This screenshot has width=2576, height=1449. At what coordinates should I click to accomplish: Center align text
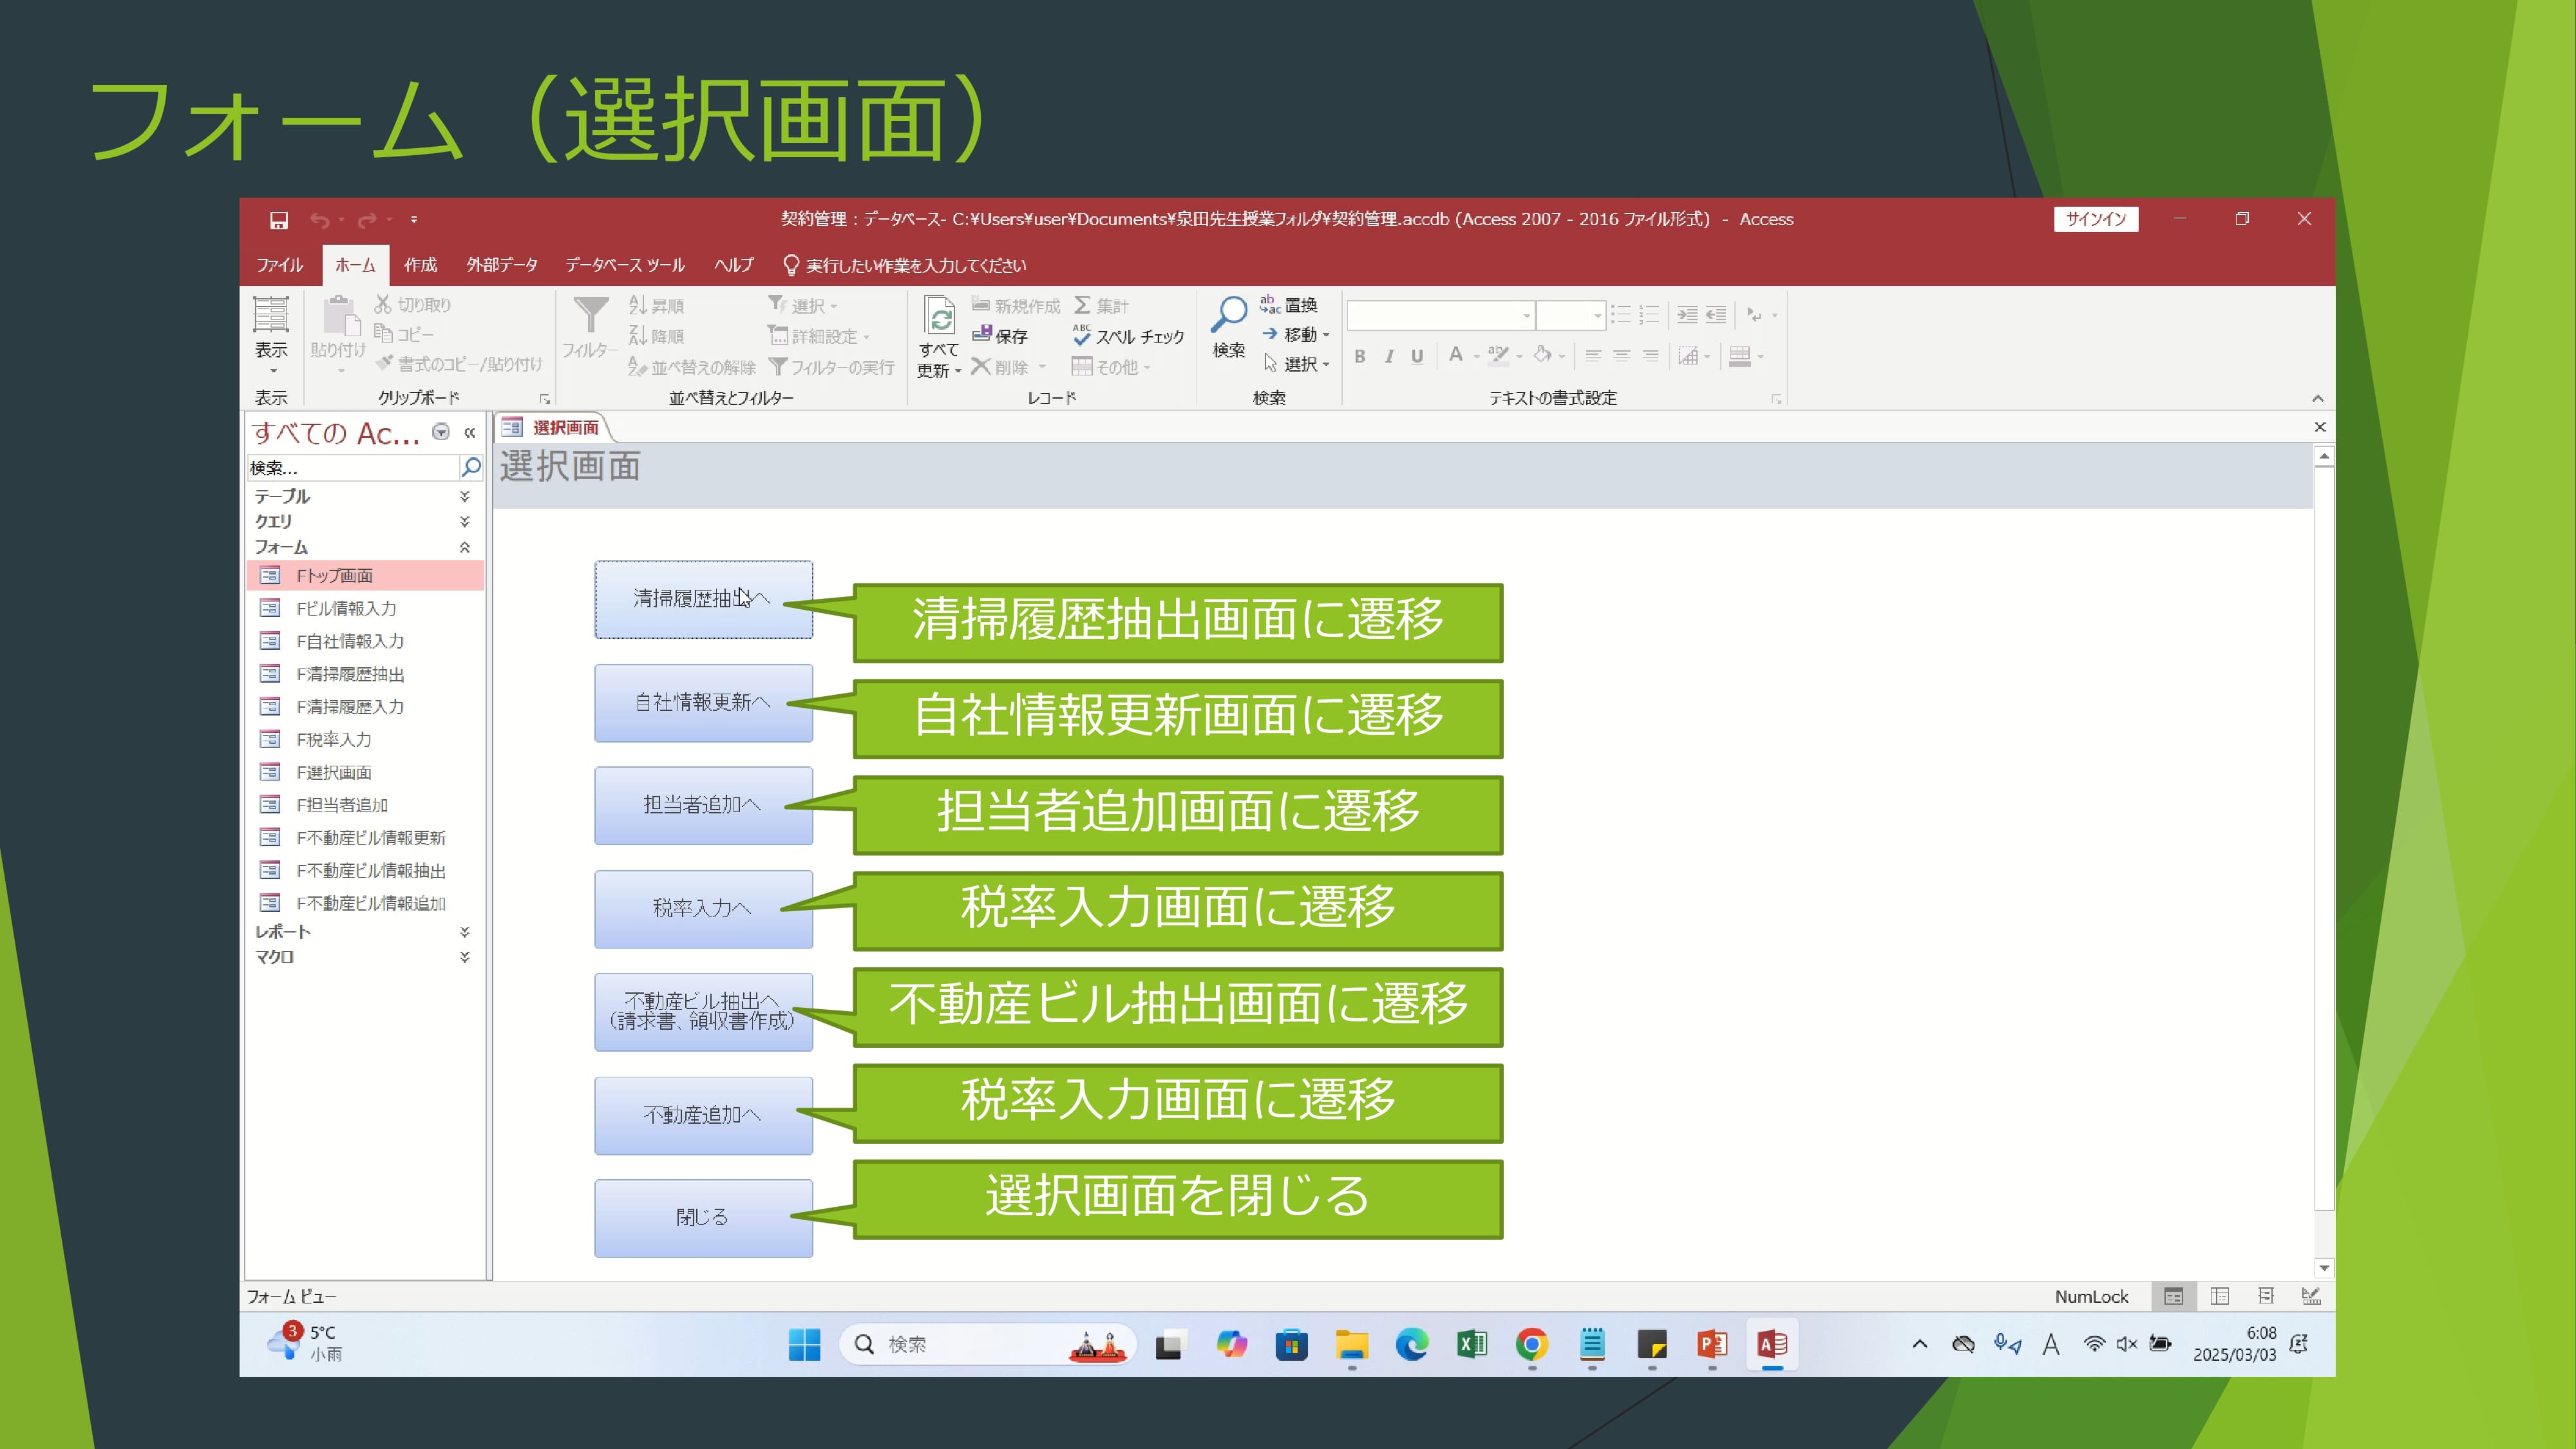tap(1622, 356)
